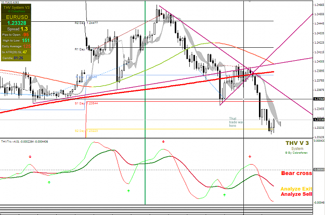Click the highlighted 1.2333 price tag on the price axis

click(x=319, y=119)
